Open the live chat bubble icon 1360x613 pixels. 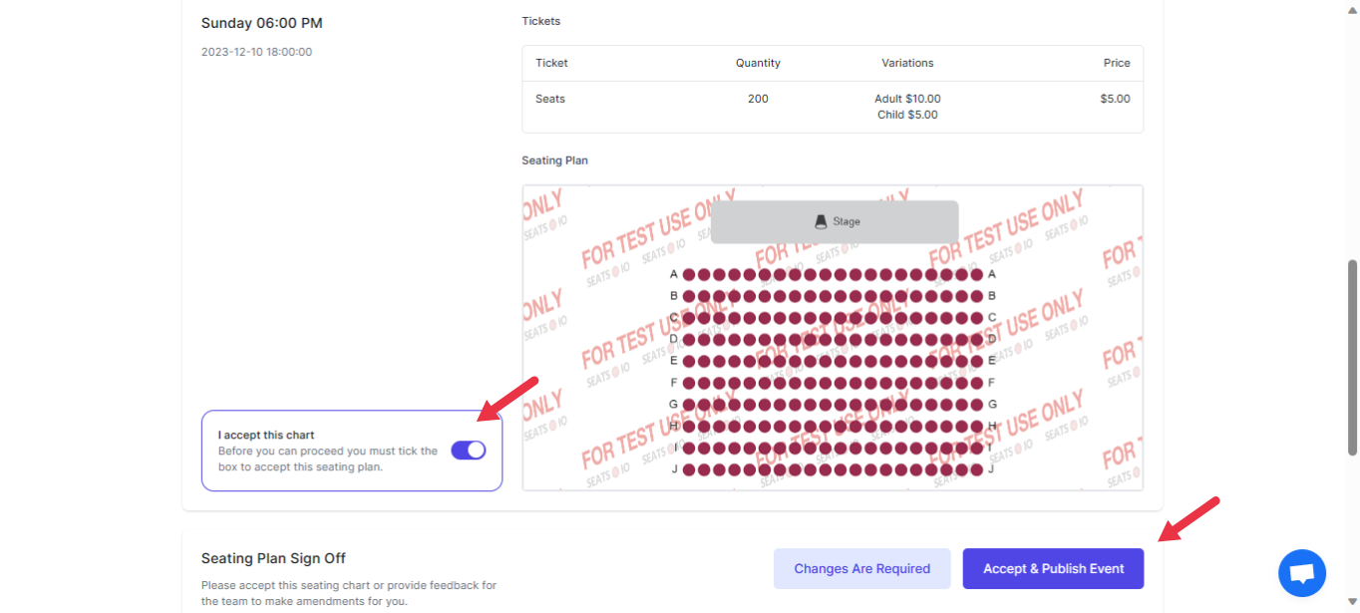(x=1301, y=573)
